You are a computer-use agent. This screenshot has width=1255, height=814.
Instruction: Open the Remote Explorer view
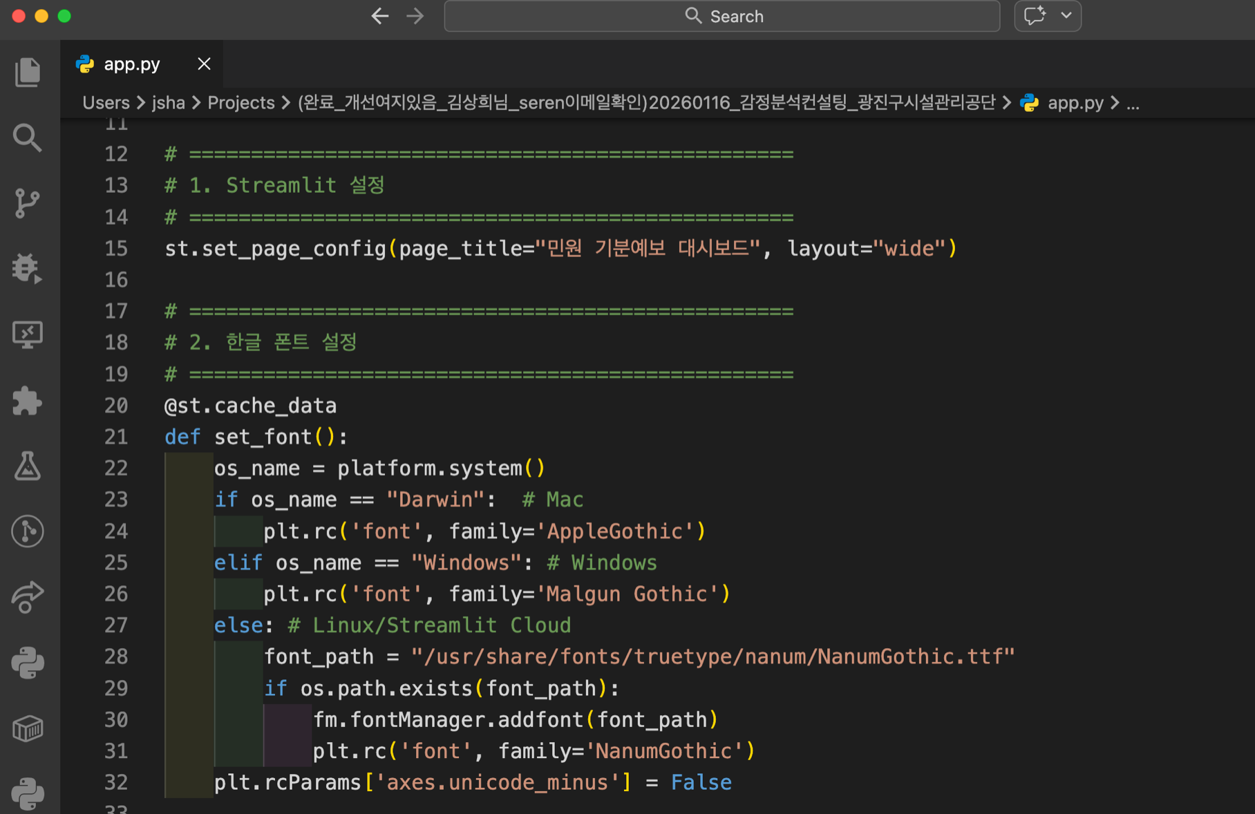click(28, 334)
